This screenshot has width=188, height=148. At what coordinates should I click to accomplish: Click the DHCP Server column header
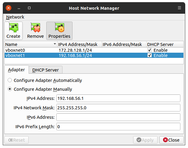(x=165, y=44)
